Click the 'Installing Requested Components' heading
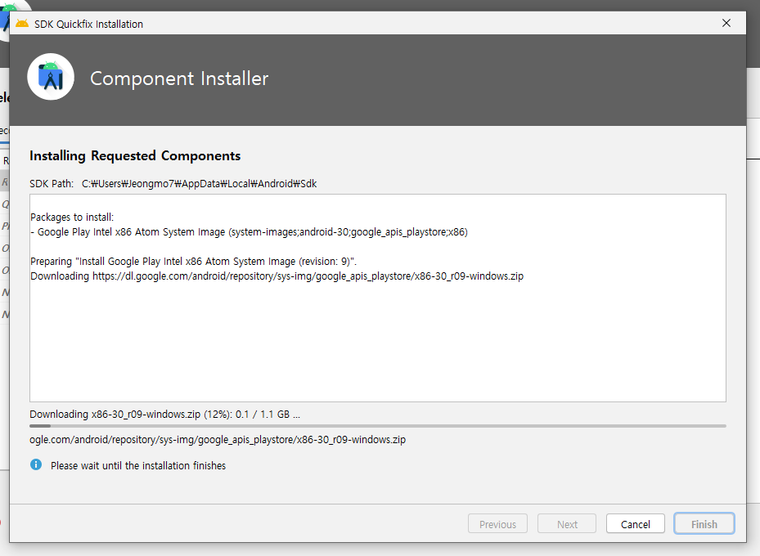This screenshot has height=556, width=760. tap(135, 156)
